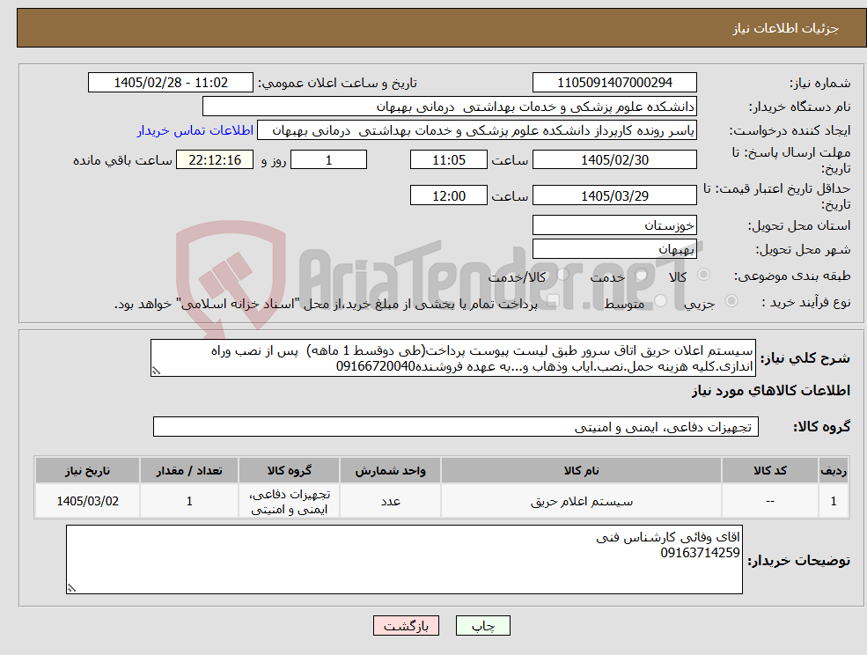
Task: Click the item code cell showing --
Action: point(769,501)
